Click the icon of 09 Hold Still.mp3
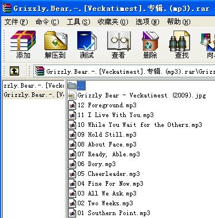 click(x=72, y=134)
